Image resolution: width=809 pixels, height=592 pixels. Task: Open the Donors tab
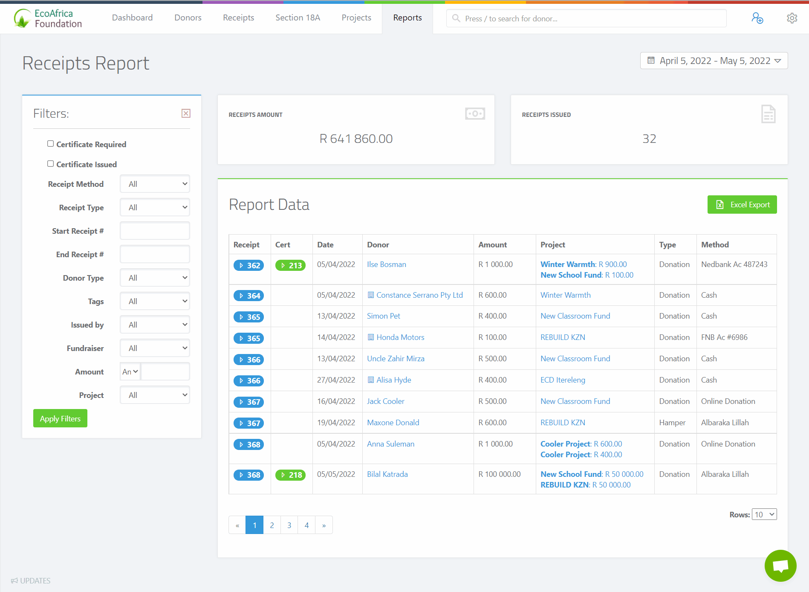point(188,17)
